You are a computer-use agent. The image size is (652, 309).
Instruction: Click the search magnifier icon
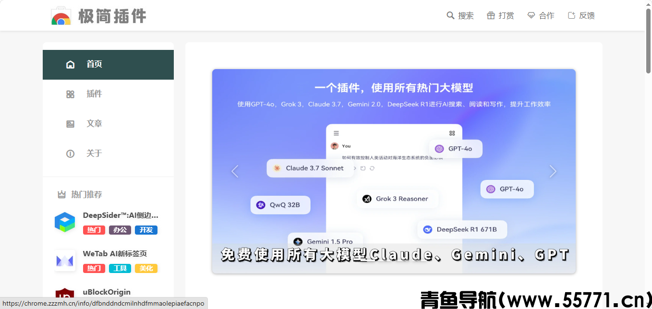[x=450, y=15]
